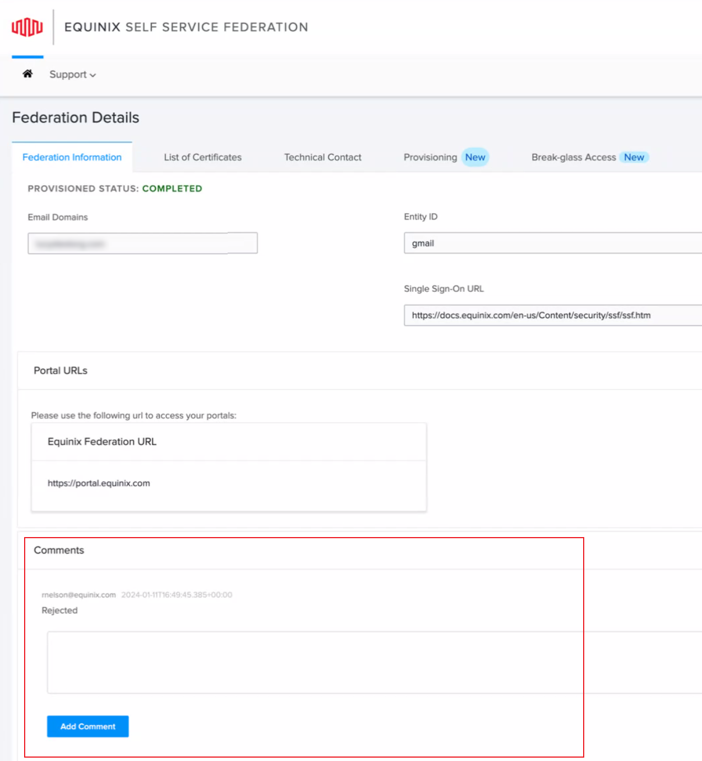
Task: Switch to List of Certificates tab
Action: pyautogui.click(x=202, y=157)
